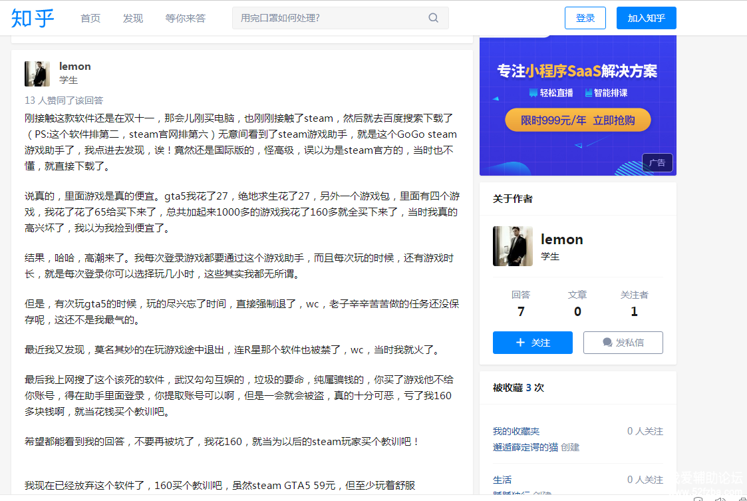Click the plus 关注 follow button

click(532, 343)
